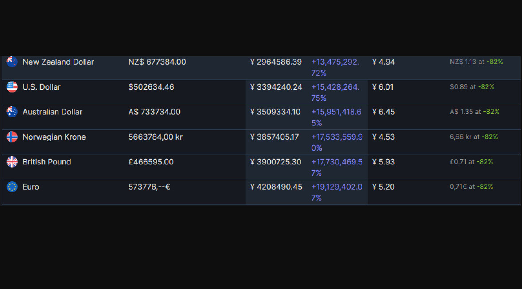Click the NZ$ 1.13 at -82% lowest price
This screenshot has height=289, width=522.
(476, 62)
